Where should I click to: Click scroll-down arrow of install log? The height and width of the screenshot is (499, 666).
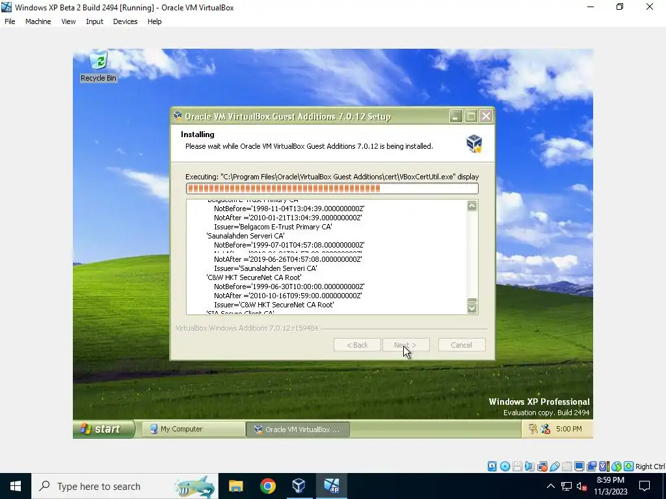click(472, 308)
